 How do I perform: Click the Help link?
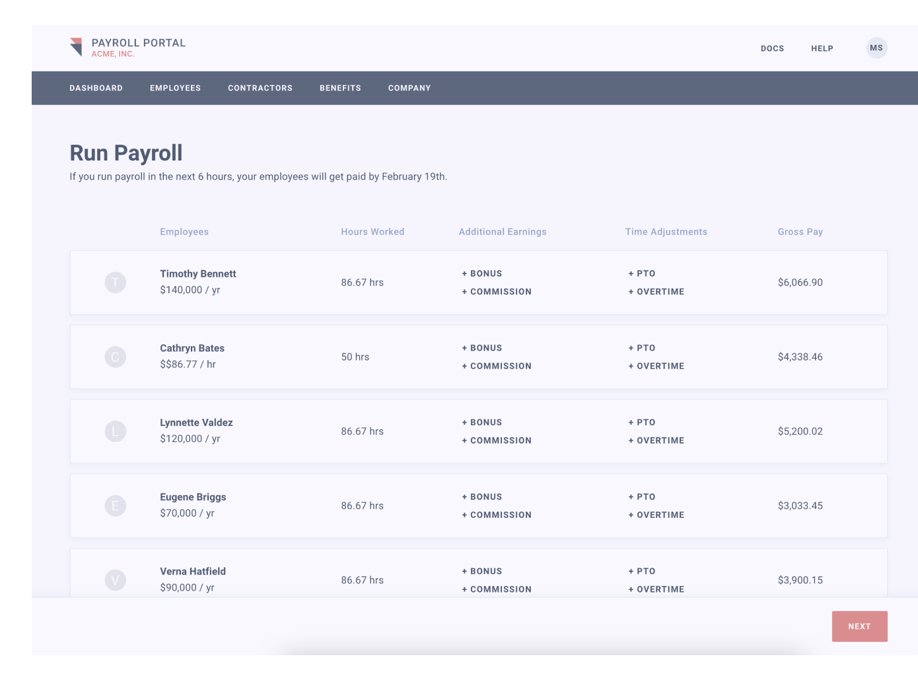coord(822,48)
